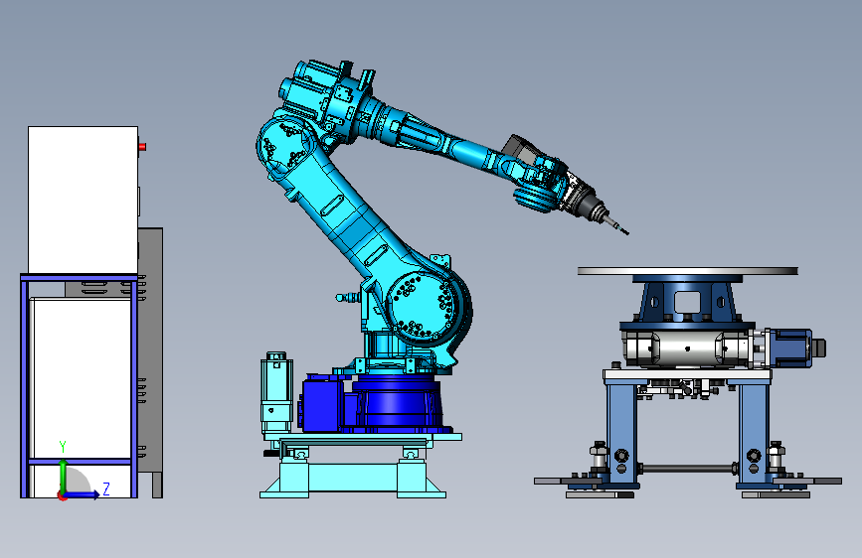Click the red origin point of the coordinate triad
The height and width of the screenshot is (558, 862).
(62, 496)
